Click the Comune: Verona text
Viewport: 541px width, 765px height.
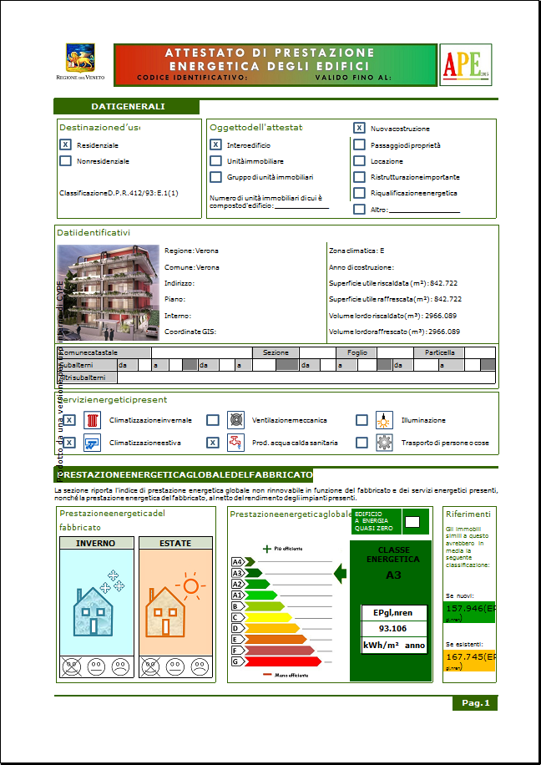[x=192, y=267]
